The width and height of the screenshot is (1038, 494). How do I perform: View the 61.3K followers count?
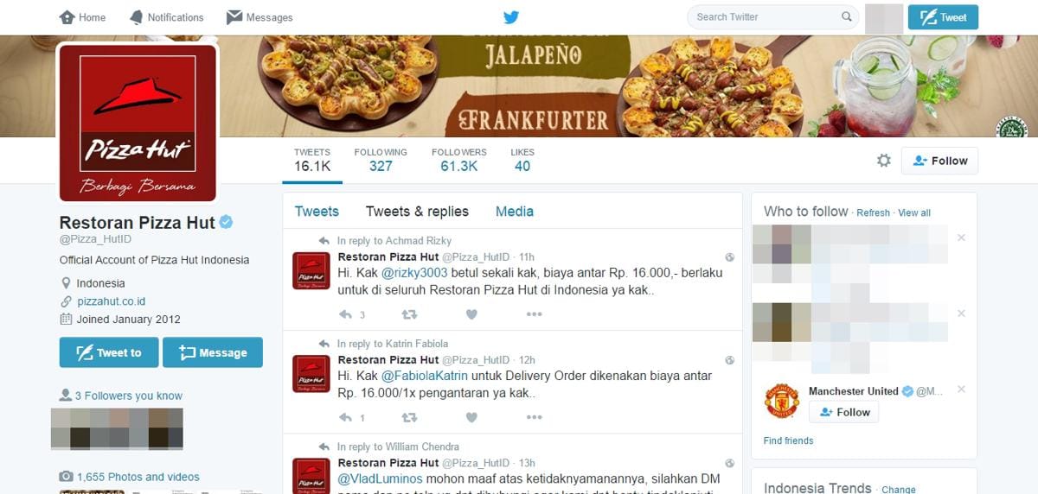pyautogui.click(x=459, y=160)
